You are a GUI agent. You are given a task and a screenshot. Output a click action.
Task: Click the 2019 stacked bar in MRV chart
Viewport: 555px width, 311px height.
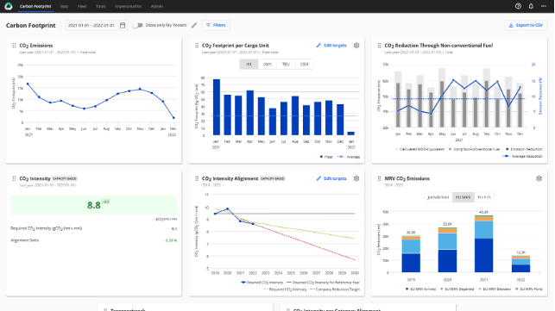point(411,254)
